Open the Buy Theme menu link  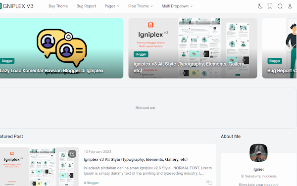[x=58, y=6]
